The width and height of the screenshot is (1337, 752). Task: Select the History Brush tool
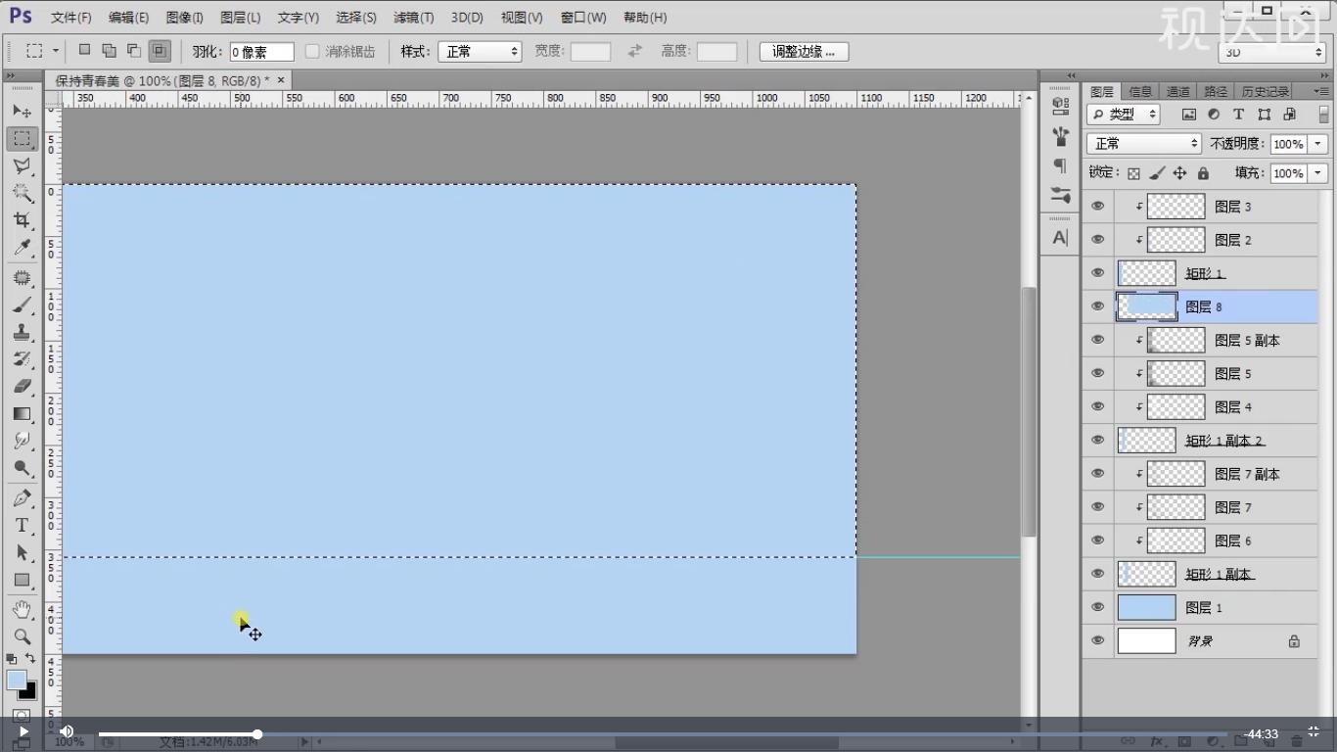pos(22,359)
